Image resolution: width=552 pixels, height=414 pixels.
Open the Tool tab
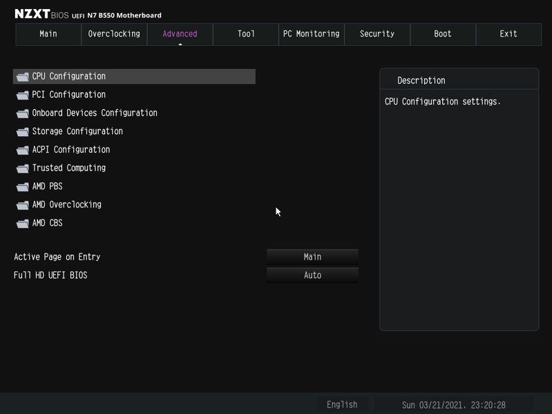tap(246, 34)
